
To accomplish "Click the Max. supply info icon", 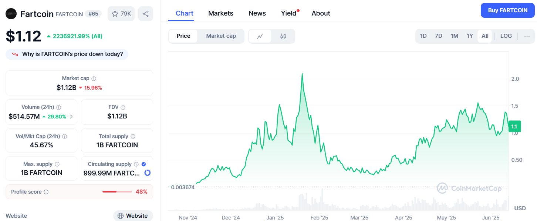I will 57,164.
